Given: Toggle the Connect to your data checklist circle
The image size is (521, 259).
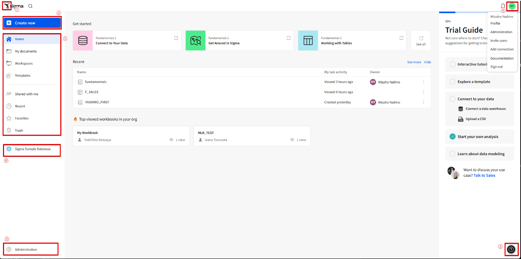Looking at the screenshot, I should click(453, 99).
